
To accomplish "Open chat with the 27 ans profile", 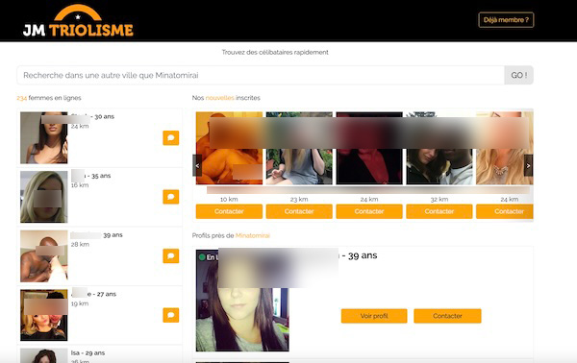I will point(171,315).
